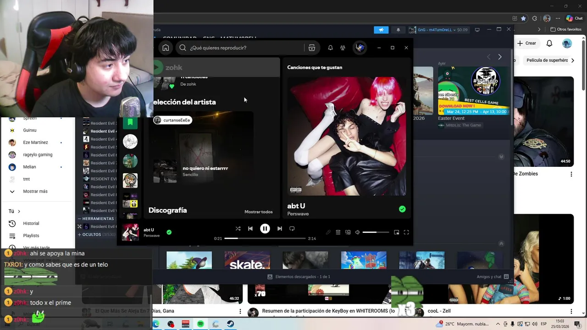Image resolution: width=587 pixels, height=330 pixels.
Task: Skip to the previous track
Action: (250, 228)
